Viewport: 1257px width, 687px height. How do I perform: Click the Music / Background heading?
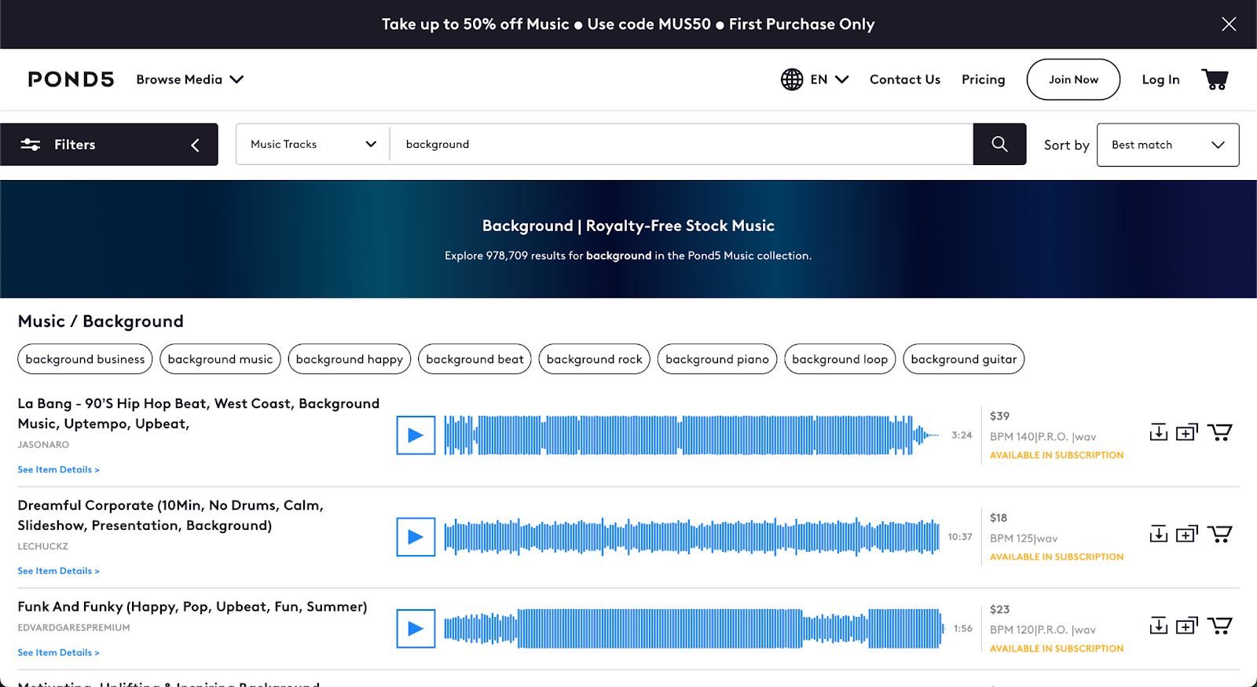101,321
